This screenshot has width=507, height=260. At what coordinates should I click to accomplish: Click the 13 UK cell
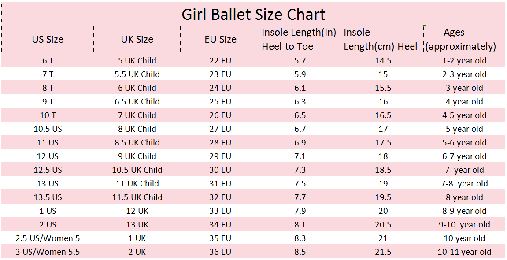point(137,225)
